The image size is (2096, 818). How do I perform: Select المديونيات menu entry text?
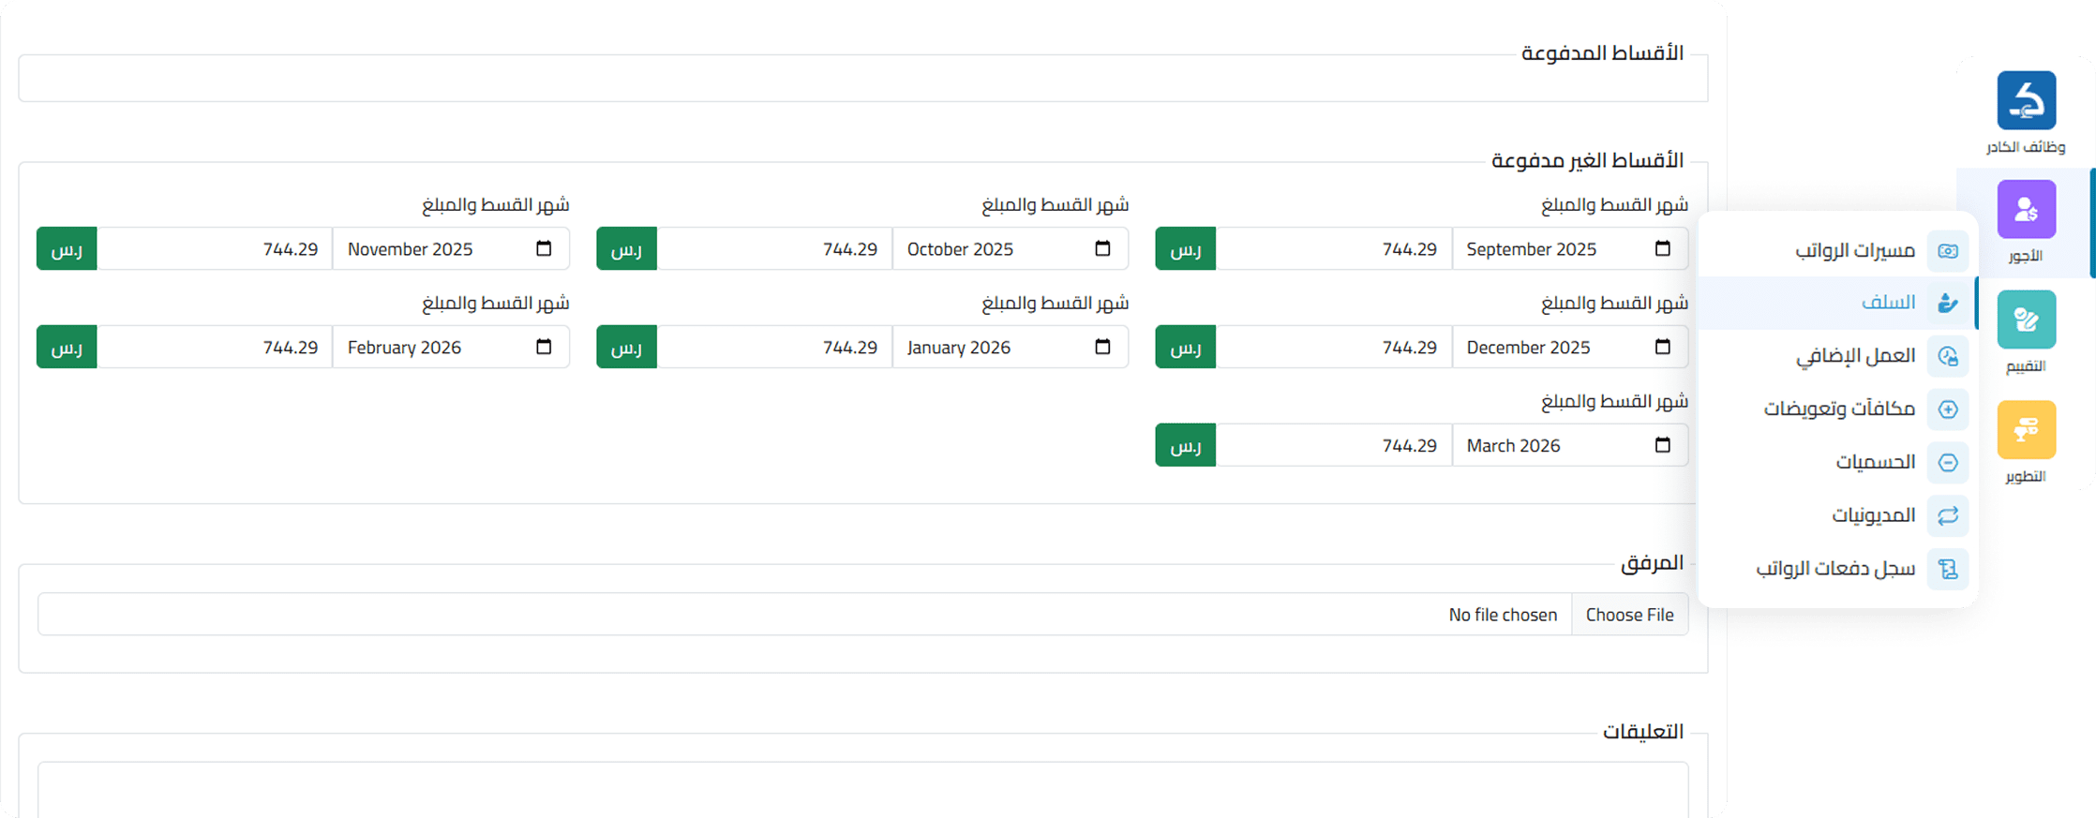[1873, 515]
